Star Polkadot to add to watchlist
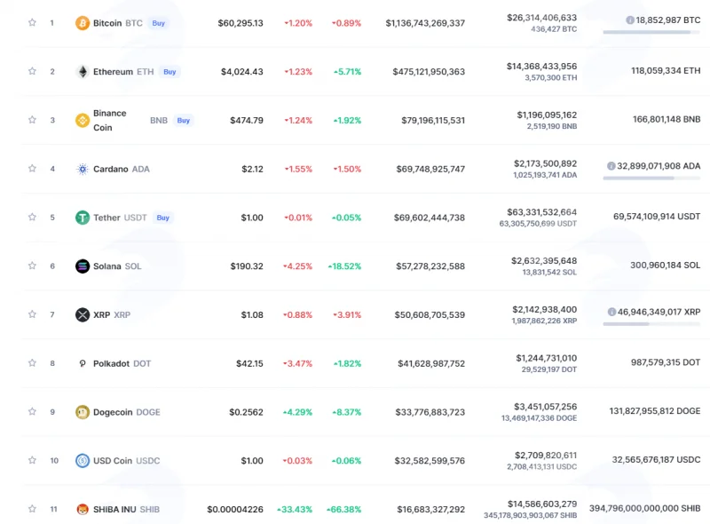Screen dimensions: 710x524 pyautogui.click(x=32, y=362)
